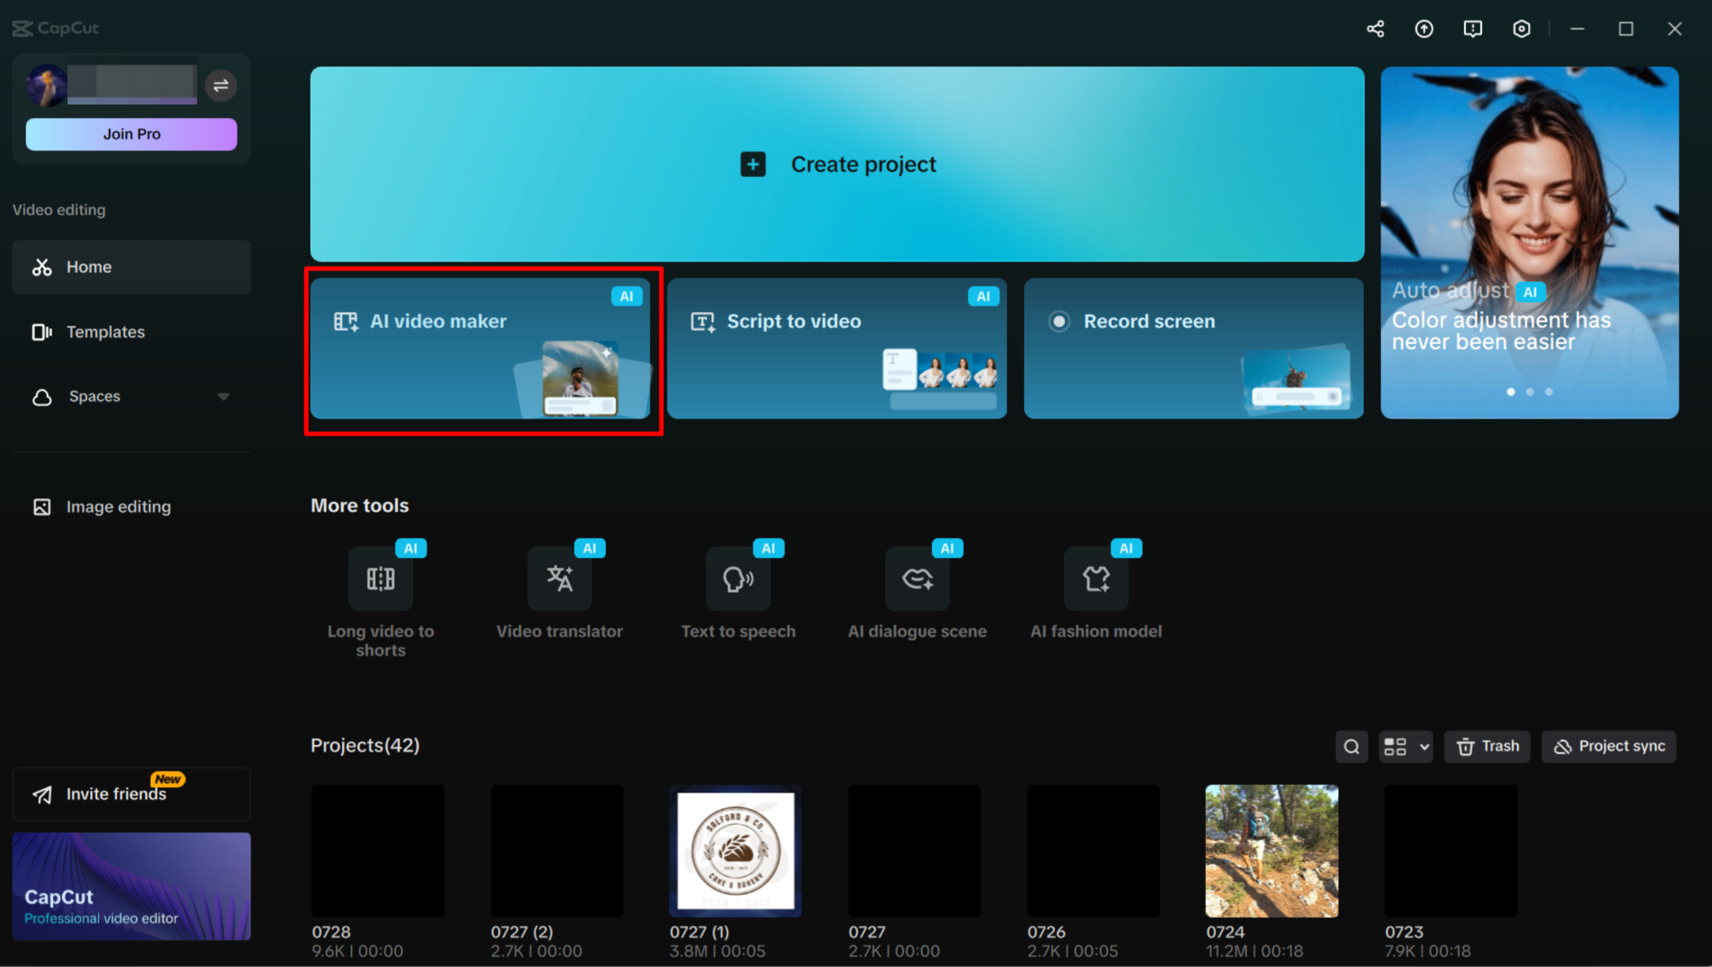The image size is (1712, 967).
Task: Expand the Spaces section
Action: click(224, 396)
